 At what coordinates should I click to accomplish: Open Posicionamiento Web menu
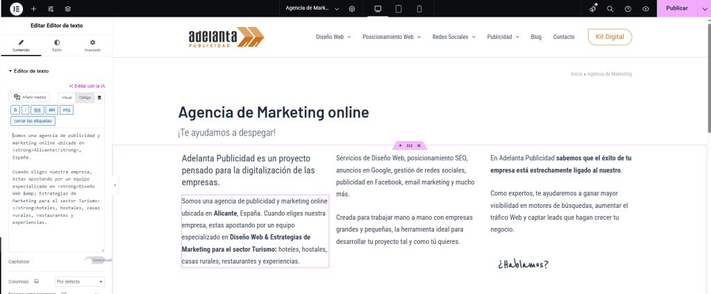392,38
